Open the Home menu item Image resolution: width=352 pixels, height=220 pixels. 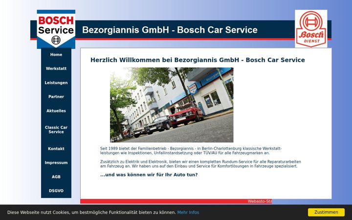pyautogui.click(x=56, y=55)
